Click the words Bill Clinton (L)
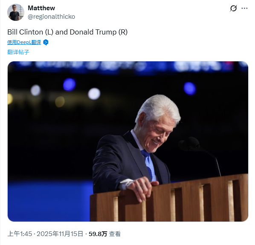The height and width of the screenshot is (245, 255). [30, 32]
